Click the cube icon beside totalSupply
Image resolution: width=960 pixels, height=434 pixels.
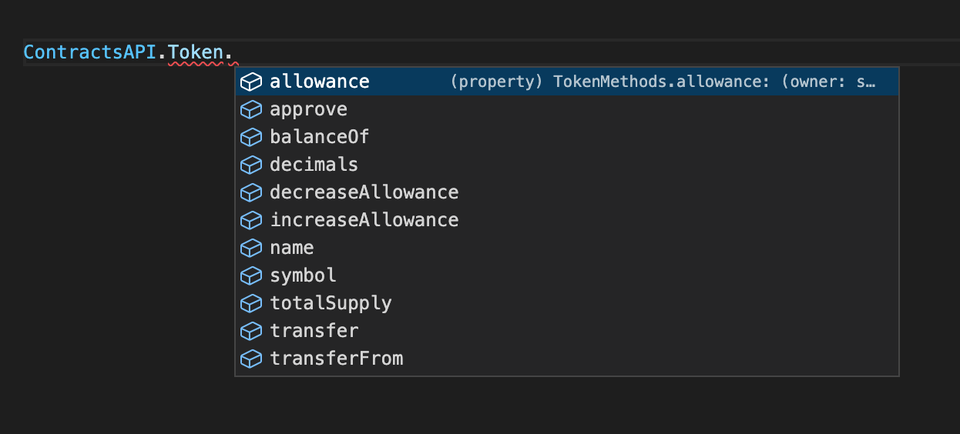[x=251, y=303]
